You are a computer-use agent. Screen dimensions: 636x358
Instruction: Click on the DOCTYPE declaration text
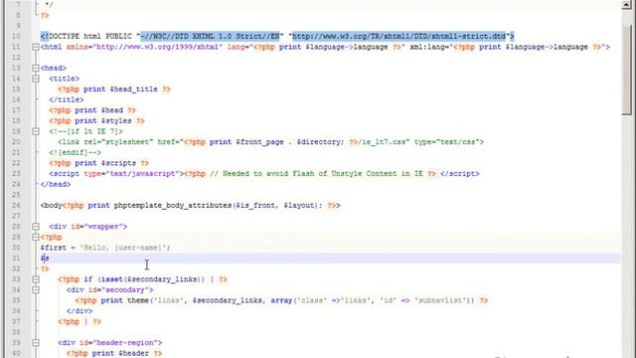(x=277, y=36)
